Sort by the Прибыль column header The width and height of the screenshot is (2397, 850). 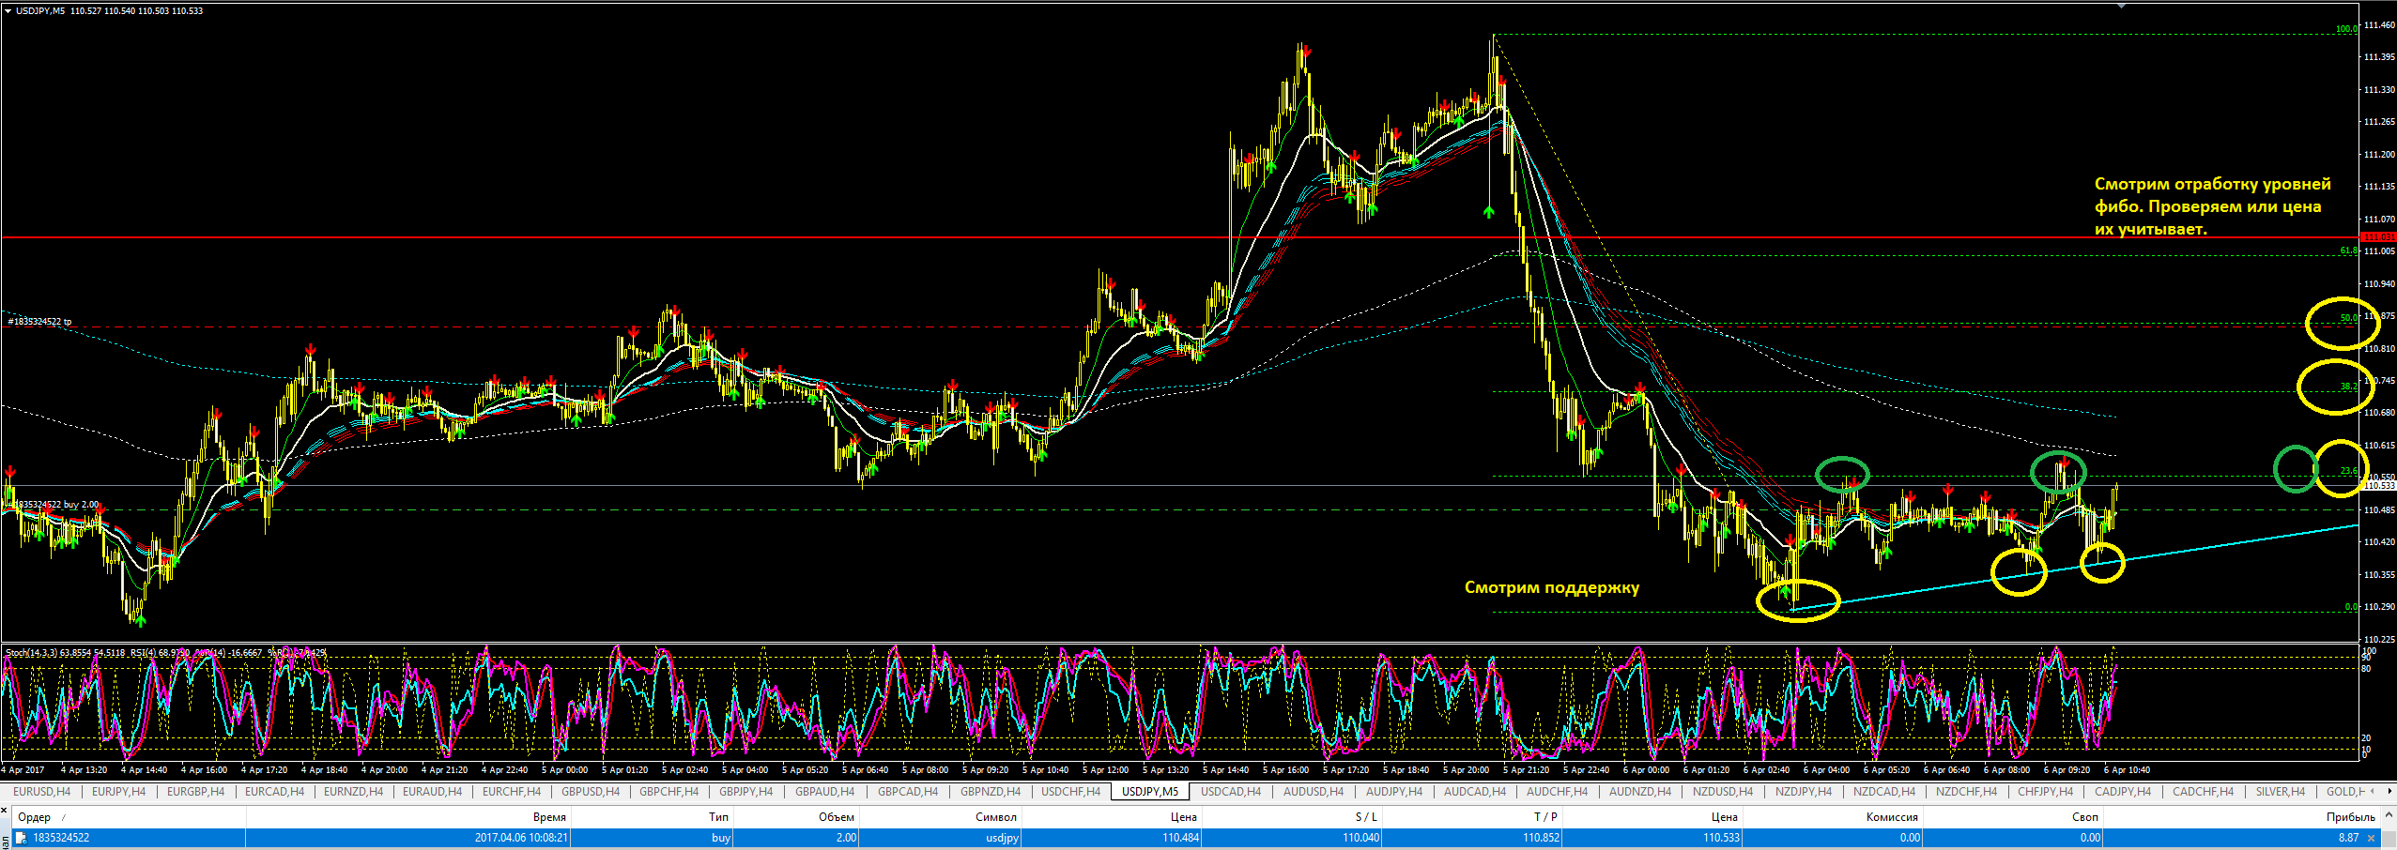point(2350,817)
